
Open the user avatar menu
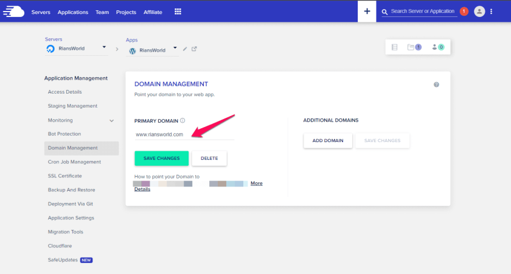tap(479, 12)
